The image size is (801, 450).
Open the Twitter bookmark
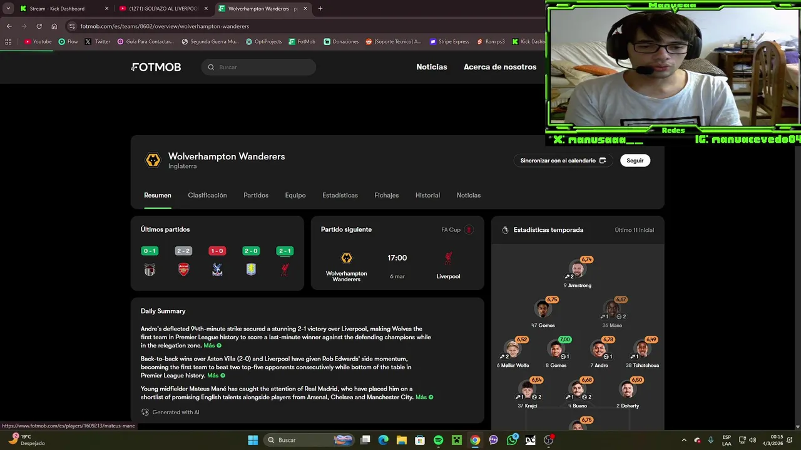coord(98,42)
